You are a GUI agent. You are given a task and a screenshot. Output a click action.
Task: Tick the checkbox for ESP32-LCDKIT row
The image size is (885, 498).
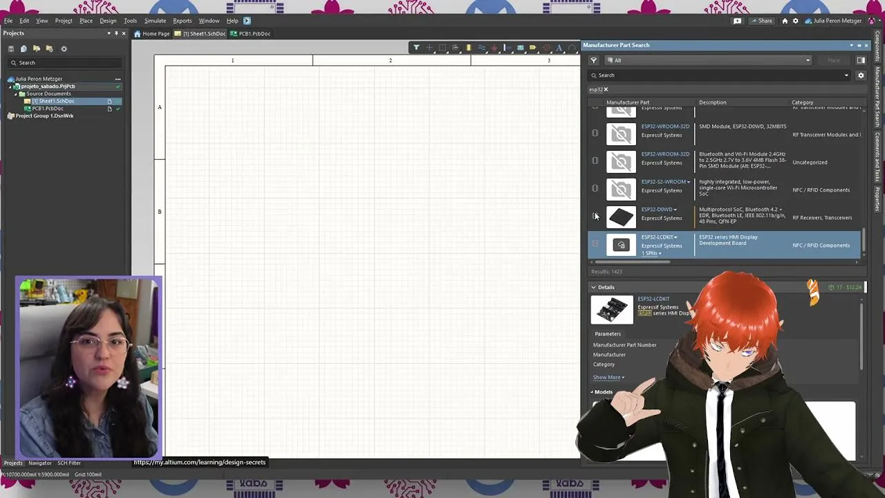[595, 243]
